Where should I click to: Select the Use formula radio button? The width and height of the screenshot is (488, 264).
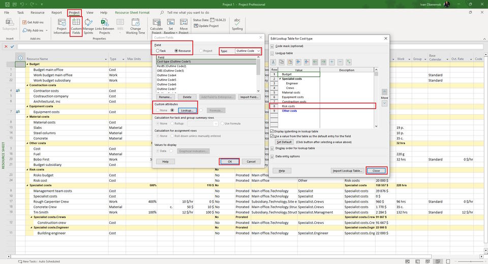(x=222, y=123)
